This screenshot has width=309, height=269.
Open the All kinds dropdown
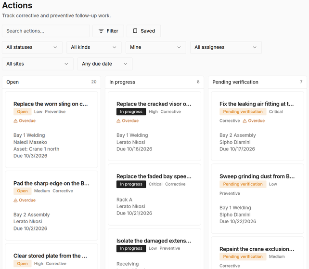pos(94,47)
